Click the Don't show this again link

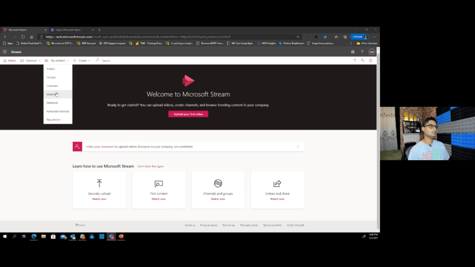coord(150,166)
